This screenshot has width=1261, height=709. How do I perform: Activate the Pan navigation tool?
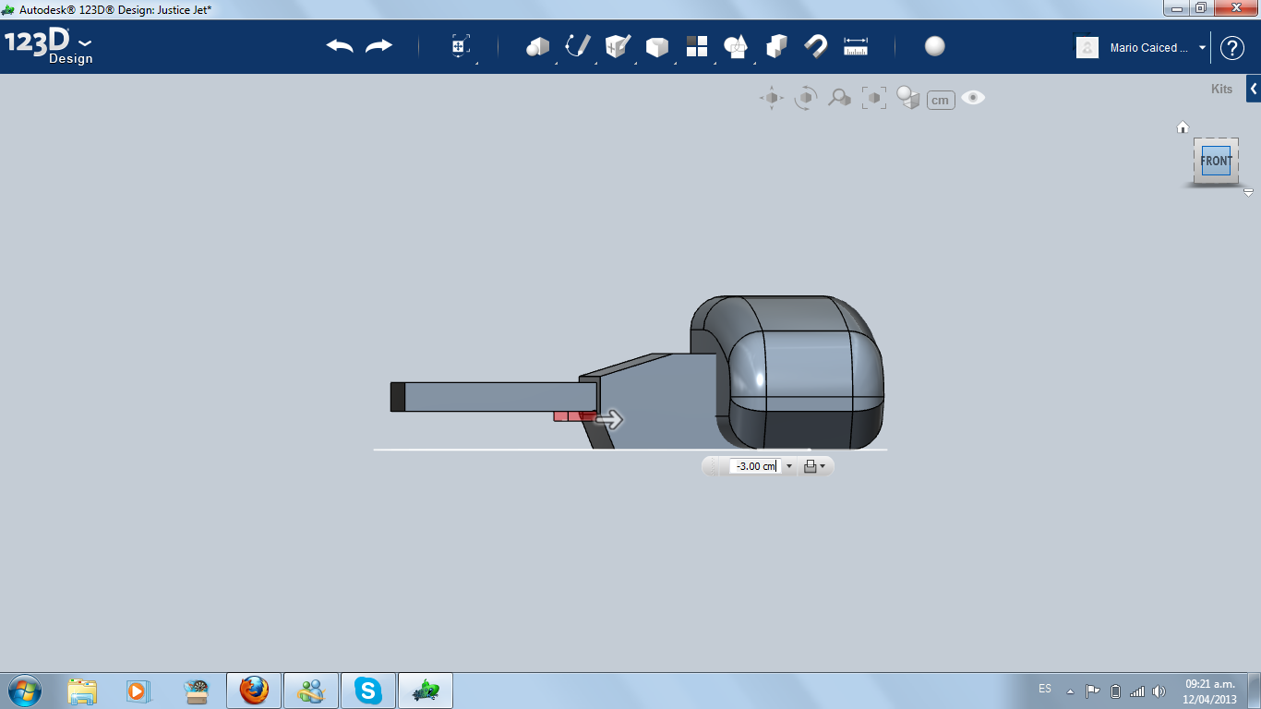772,98
